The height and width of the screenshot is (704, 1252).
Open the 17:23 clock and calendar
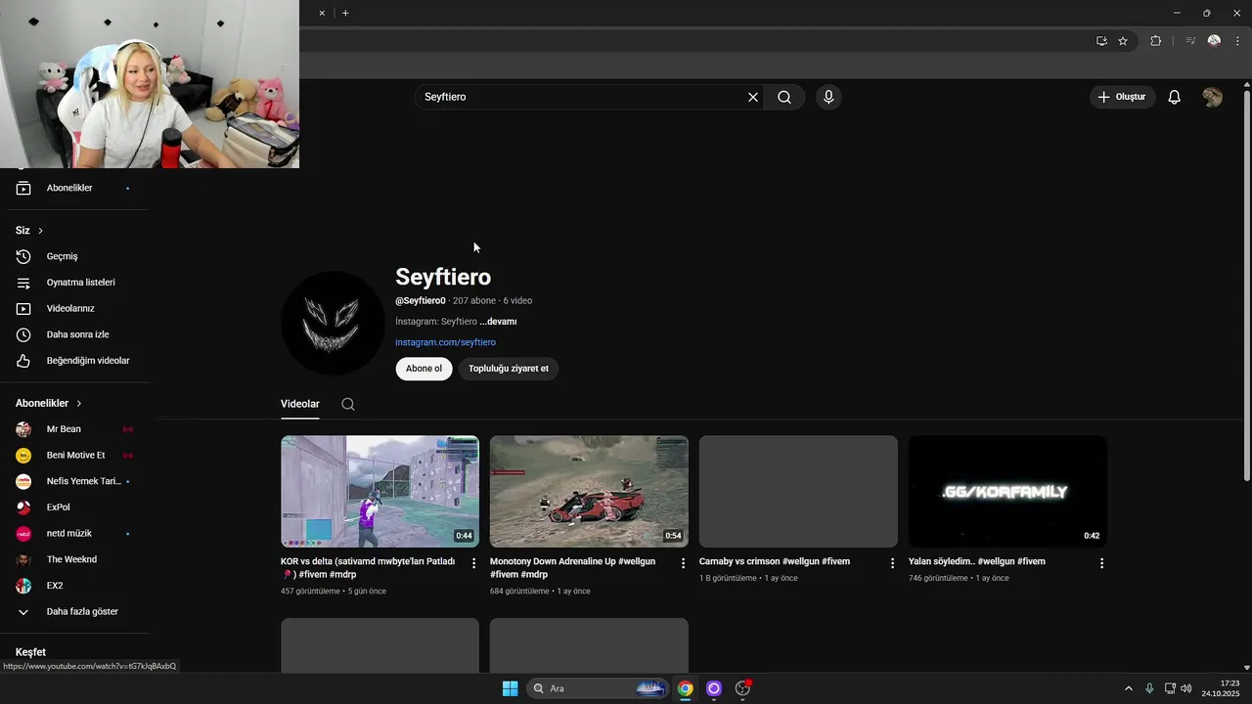pyautogui.click(x=1222, y=688)
